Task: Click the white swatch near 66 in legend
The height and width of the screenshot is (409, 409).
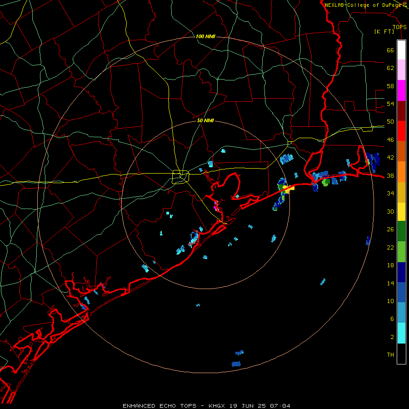Action: coord(401,50)
